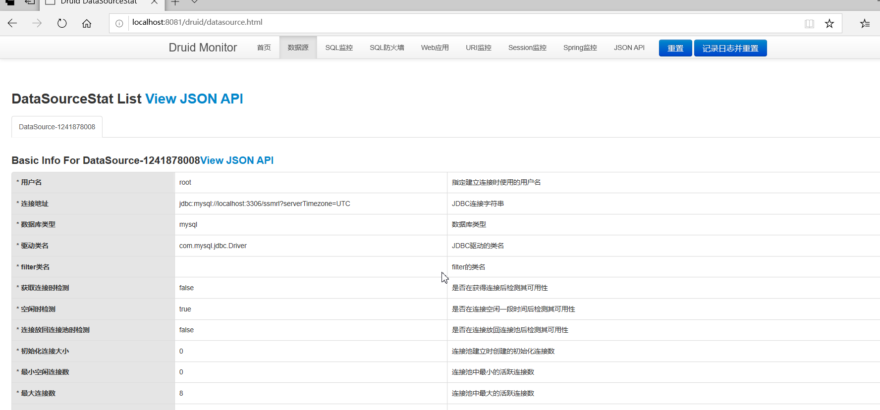Open the Web应用 menu item
Screen dimensions: 880x410
tap(435, 48)
